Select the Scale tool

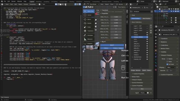tap(89, 27)
